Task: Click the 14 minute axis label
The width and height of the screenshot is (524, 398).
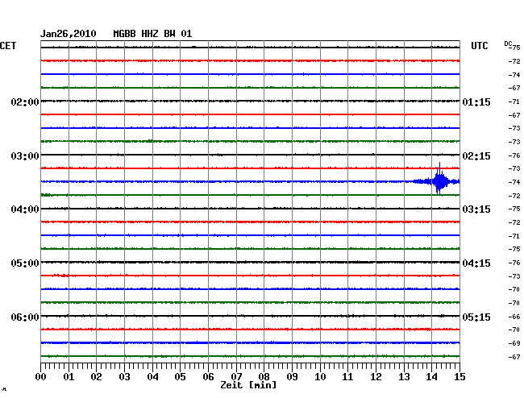Action: click(431, 376)
